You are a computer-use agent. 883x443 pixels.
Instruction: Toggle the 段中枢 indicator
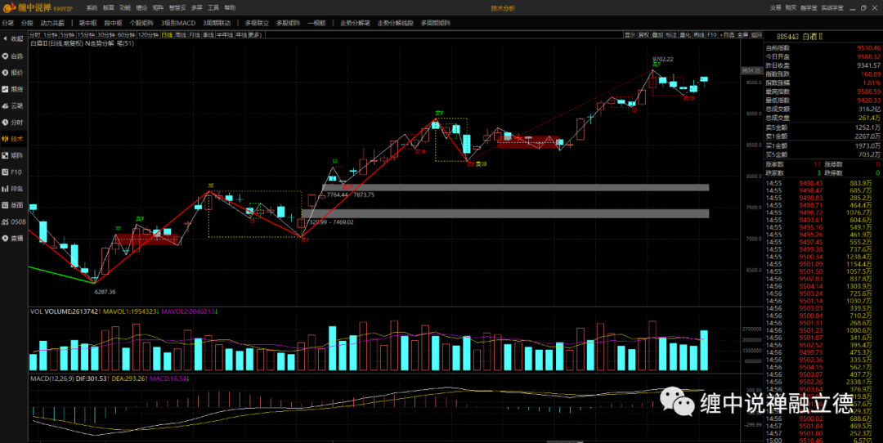point(113,23)
